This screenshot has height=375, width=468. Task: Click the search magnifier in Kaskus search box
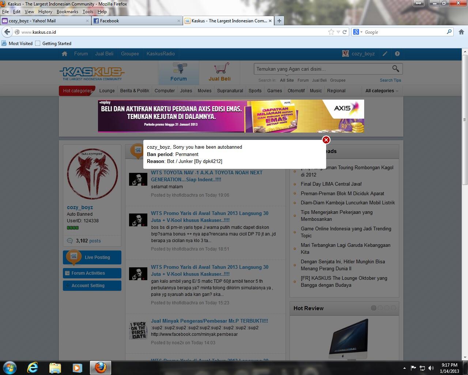coord(396,68)
